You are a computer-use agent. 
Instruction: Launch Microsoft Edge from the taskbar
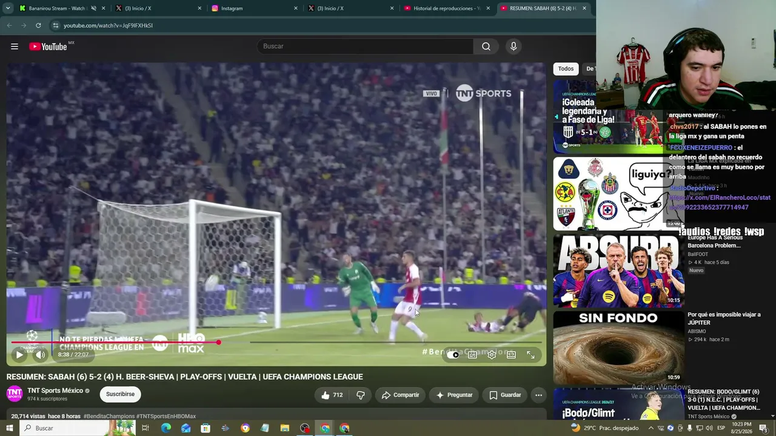[166, 428]
